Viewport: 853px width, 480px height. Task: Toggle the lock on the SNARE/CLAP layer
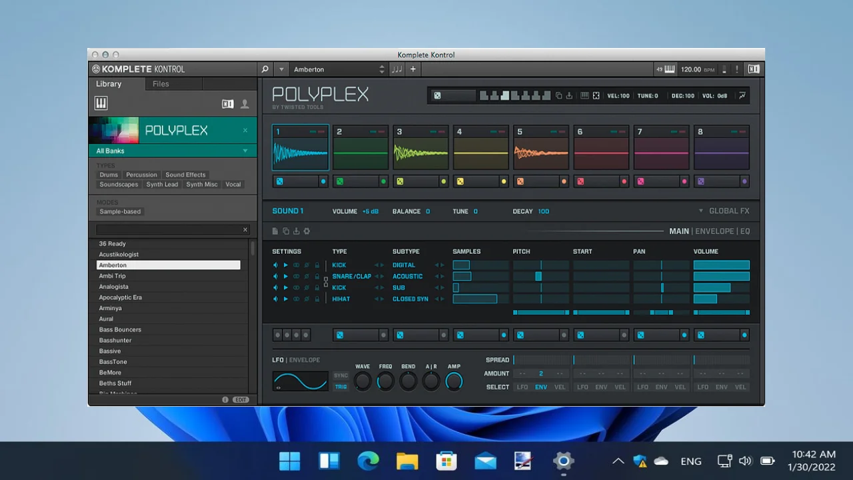point(317,277)
